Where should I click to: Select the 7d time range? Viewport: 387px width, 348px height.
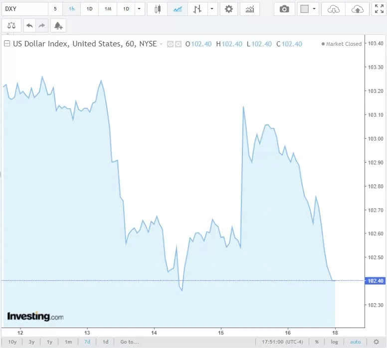click(87, 342)
